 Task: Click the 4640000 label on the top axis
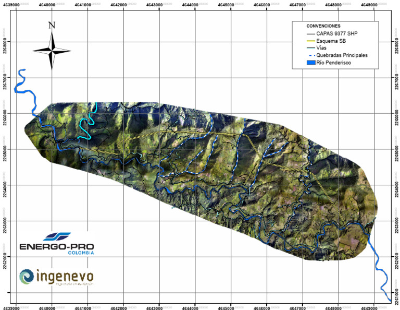pyautogui.click(x=47, y=5)
